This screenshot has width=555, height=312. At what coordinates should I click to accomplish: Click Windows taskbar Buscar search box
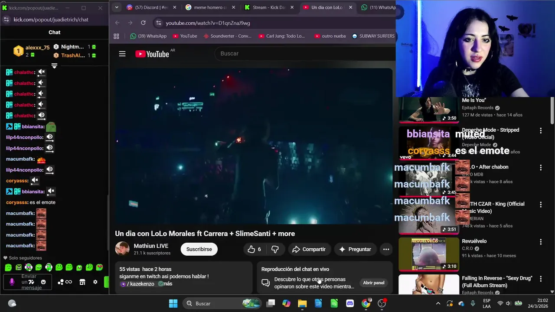pyautogui.click(x=221, y=303)
